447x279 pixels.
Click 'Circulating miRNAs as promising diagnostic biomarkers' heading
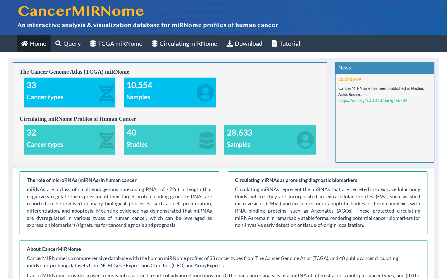click(296, 180)
